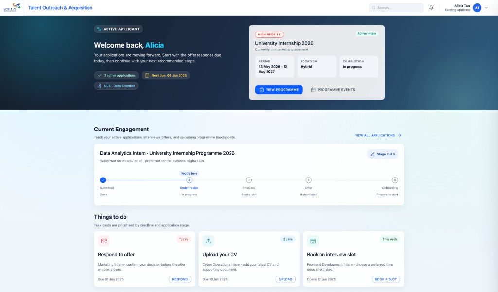The image size is (498, 292).
Task: Click the Active Applicant badge
Action: (x=118, y=29)
